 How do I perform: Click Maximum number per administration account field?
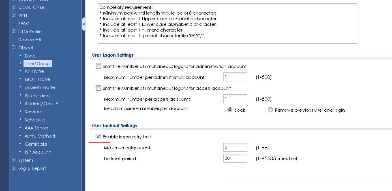pyautogui.click(x=235, y=77)
